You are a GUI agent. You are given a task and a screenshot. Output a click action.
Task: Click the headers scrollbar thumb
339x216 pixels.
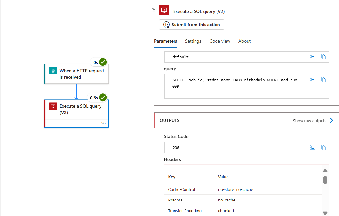tap(325, 180)
